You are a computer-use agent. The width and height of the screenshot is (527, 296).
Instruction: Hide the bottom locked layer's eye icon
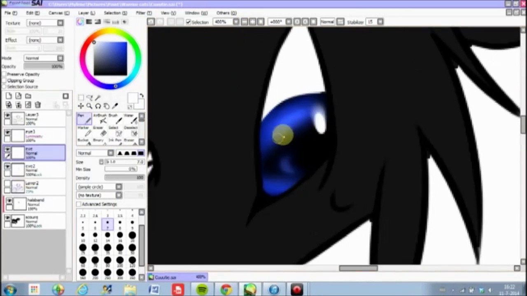pyautogui.click(x=7, y=218)
